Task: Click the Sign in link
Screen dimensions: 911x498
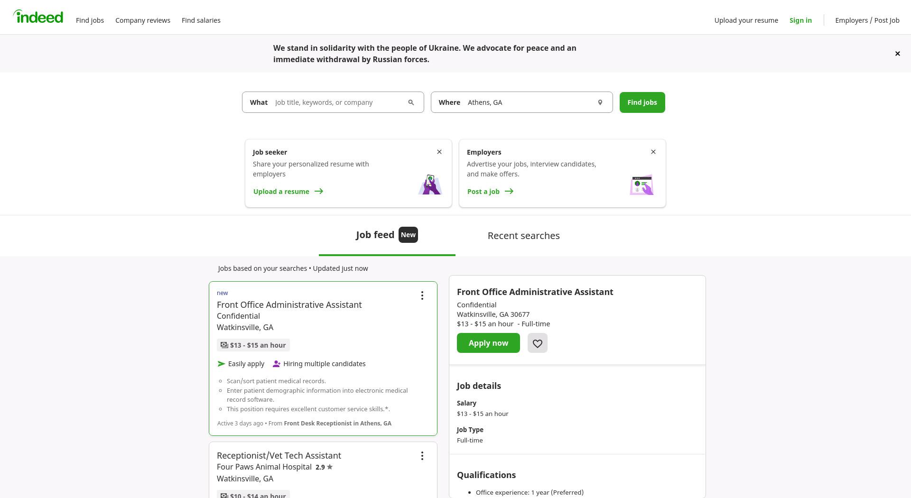Action: coord(800,20)
